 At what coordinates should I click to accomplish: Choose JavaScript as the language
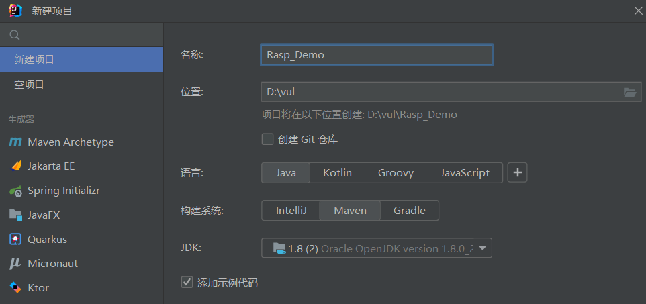coord(465,173)
